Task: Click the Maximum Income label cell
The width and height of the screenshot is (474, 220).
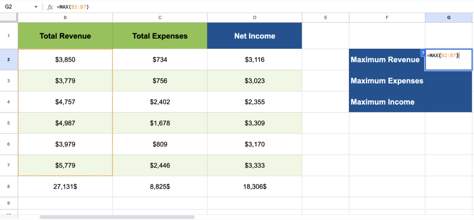Action: click(x=387, y=102)
